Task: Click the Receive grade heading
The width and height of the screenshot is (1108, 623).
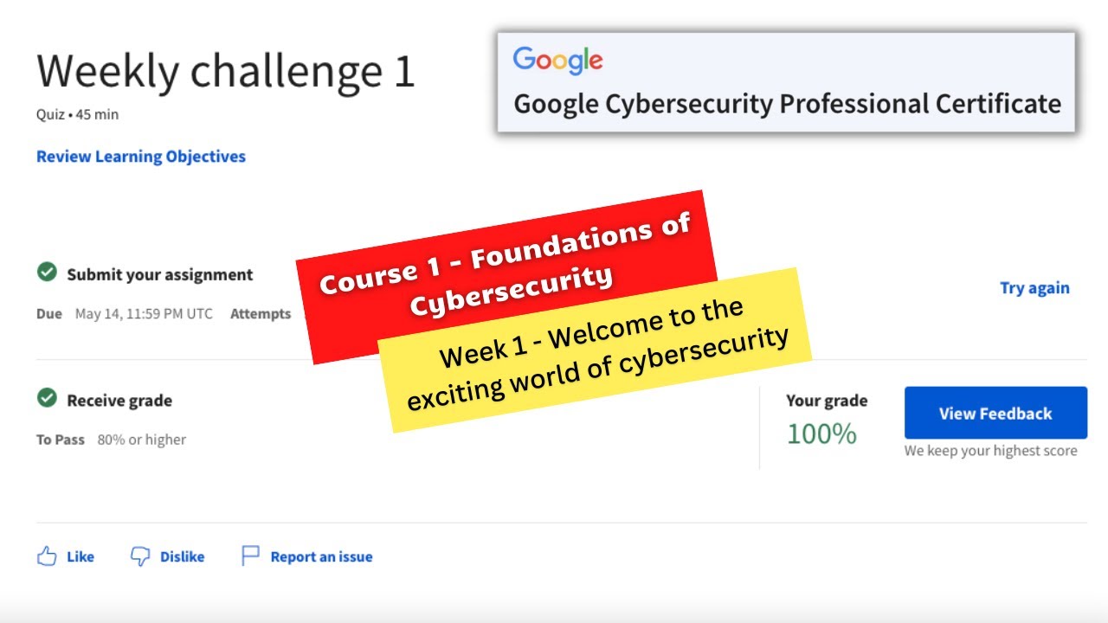Action: [119, 401]
